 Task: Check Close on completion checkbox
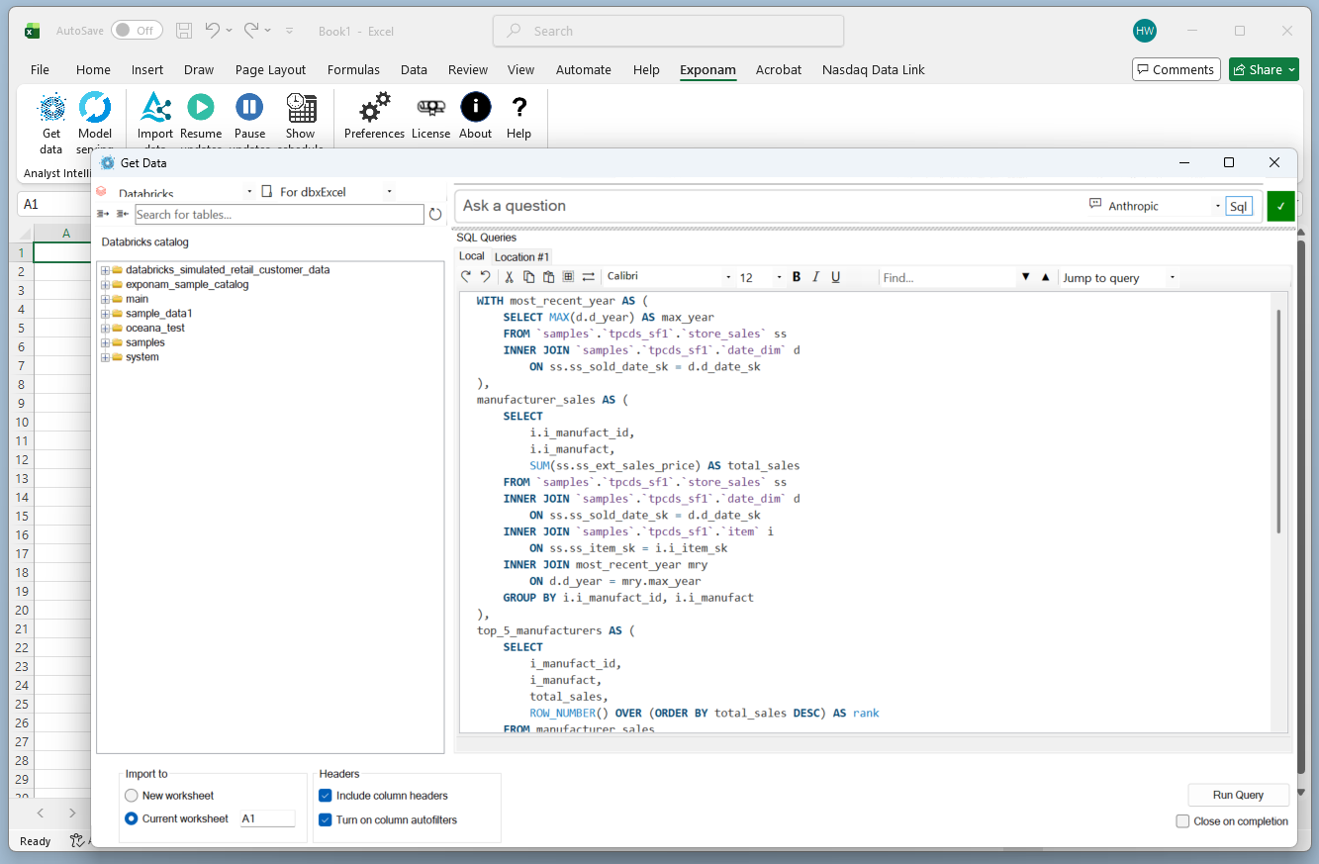click(x=1182, y=821)
